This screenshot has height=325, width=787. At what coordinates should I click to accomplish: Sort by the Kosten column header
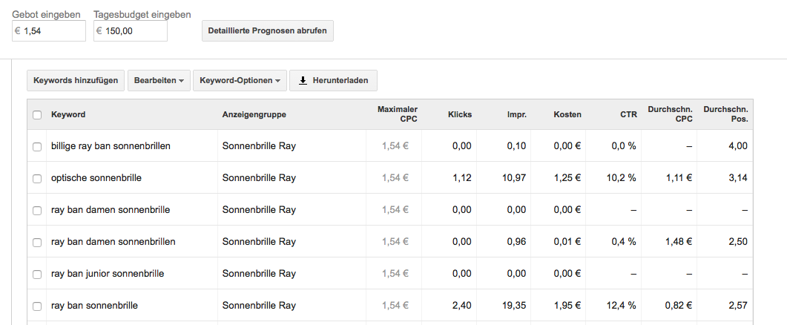pos(567,114)
